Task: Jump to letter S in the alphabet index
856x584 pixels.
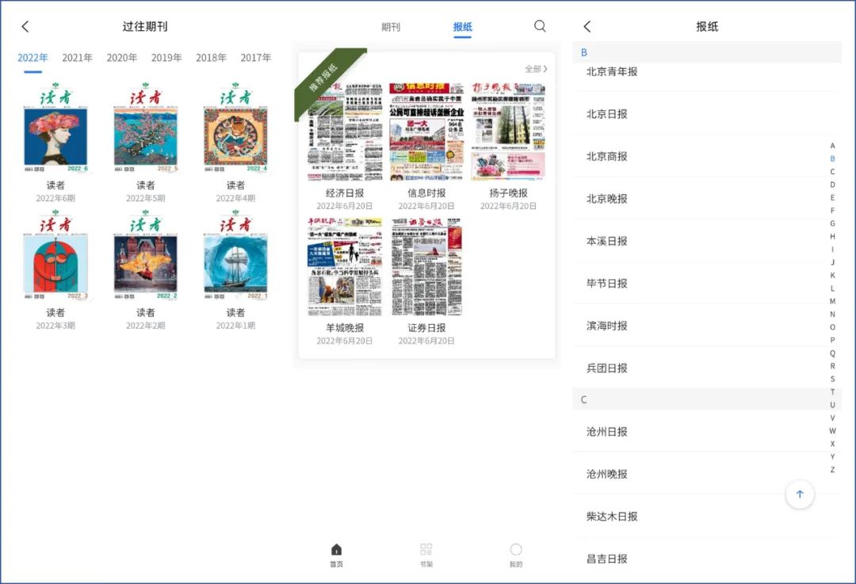Action: [832, 379]
